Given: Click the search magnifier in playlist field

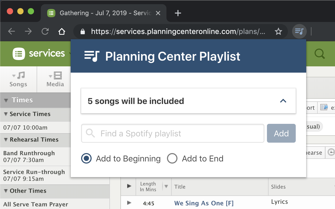Looking at the screenshot, I should click(x=90, y=133).
